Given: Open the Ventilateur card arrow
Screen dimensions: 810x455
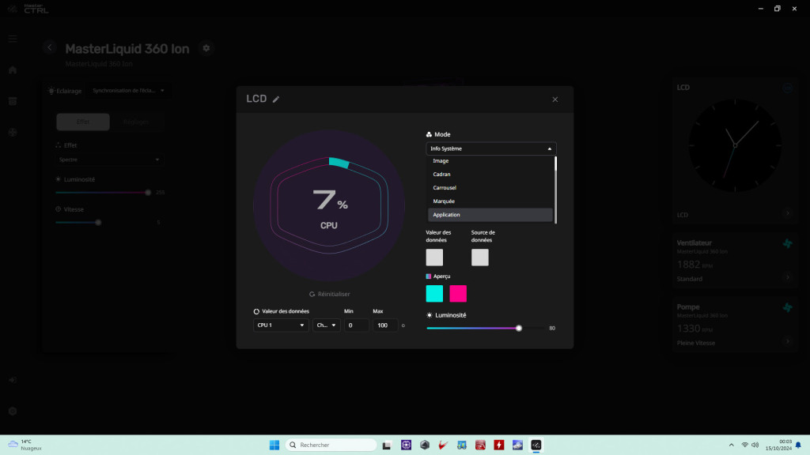Looking at the screenshot, I should coord(788,277).
